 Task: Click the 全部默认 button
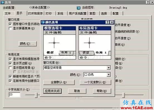tap(59, 82)
